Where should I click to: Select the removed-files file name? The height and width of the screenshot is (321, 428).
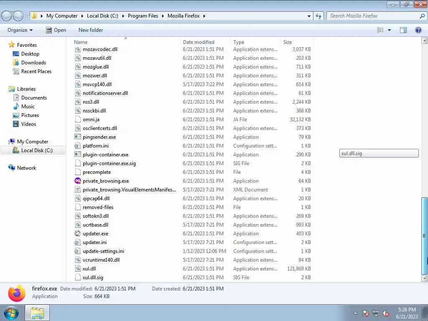pos(98,207)
